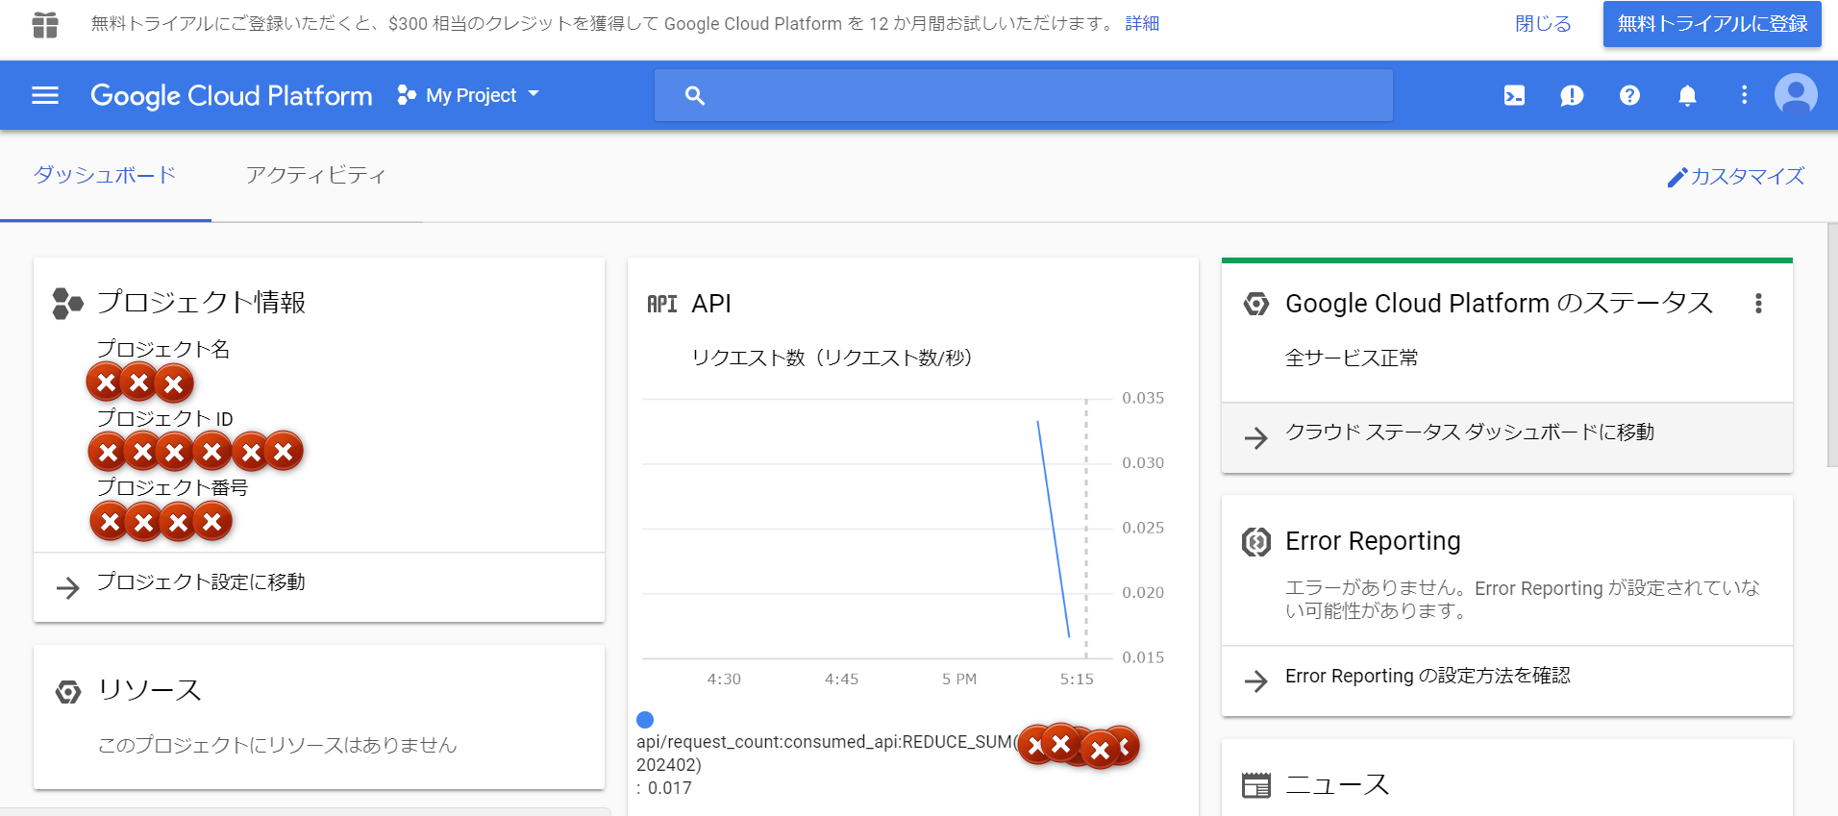This screenshot has width=1838, height=816.
Task: Go to プロジェクト設定に移動 link
Action: point(201,582)
